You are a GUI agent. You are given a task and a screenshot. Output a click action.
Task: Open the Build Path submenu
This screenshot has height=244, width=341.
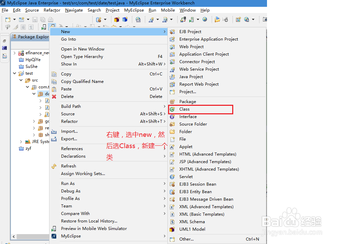point(109,106)
